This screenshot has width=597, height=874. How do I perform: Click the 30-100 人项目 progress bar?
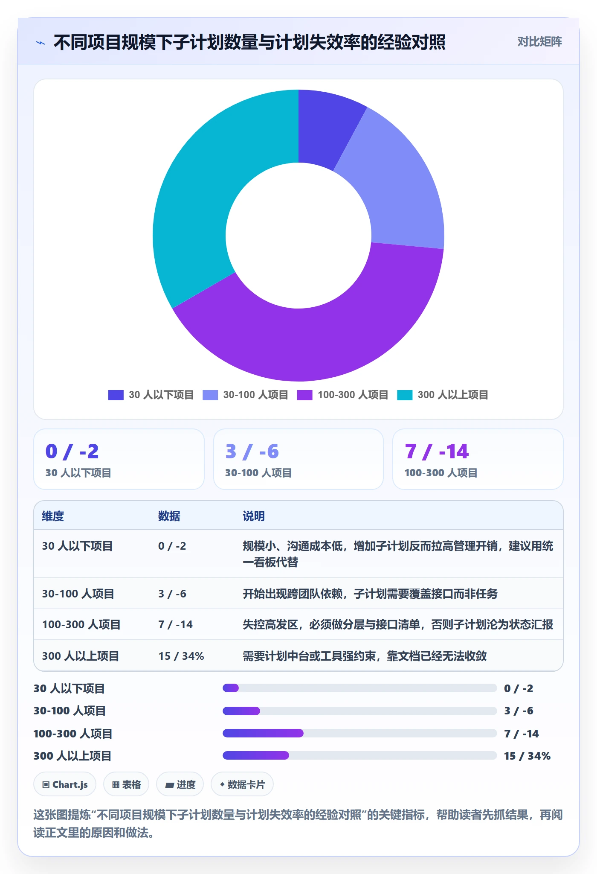[x=359, y=711]
